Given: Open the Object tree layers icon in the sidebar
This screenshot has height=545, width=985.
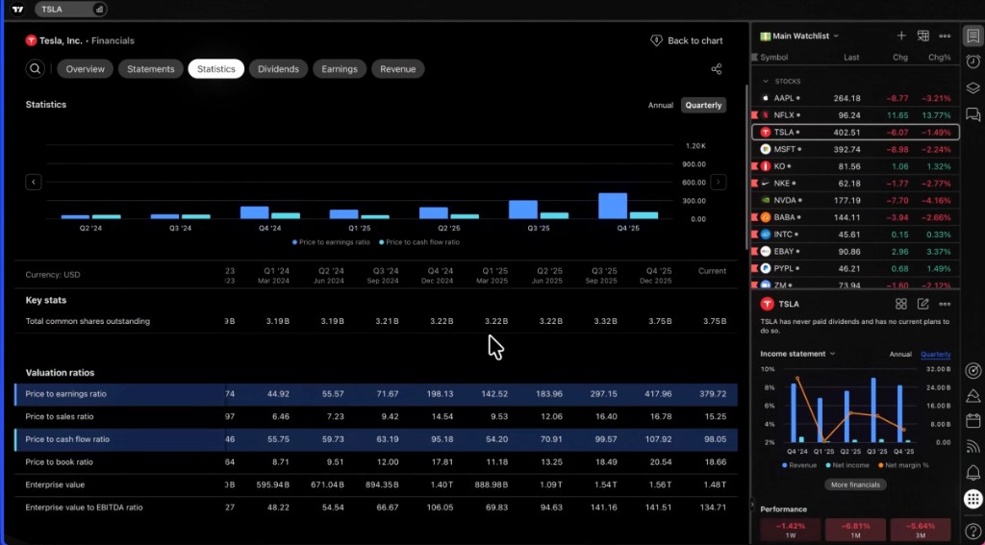Looking at the screenshot, I should (972, 87).
